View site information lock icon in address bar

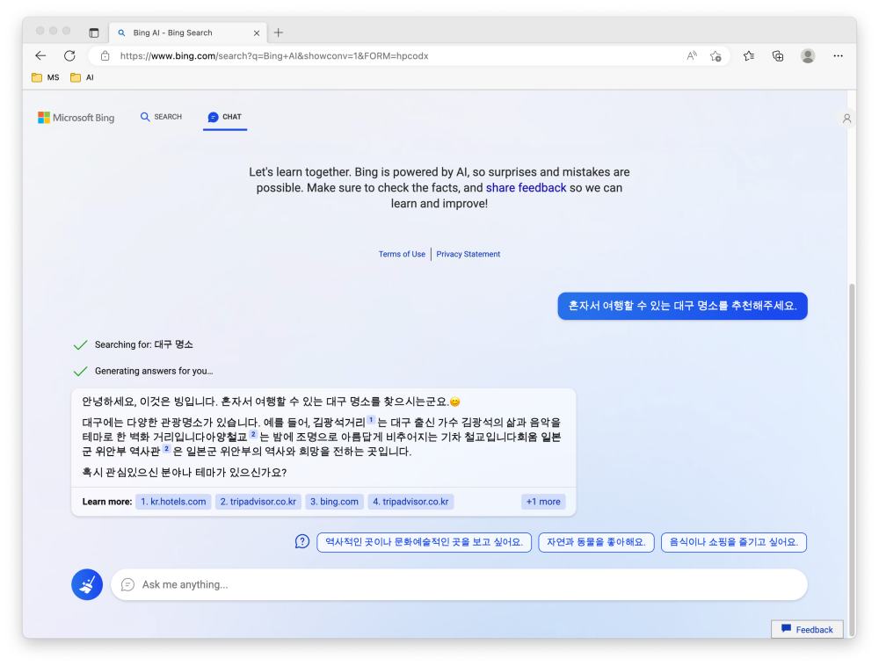tap(105, 55)
